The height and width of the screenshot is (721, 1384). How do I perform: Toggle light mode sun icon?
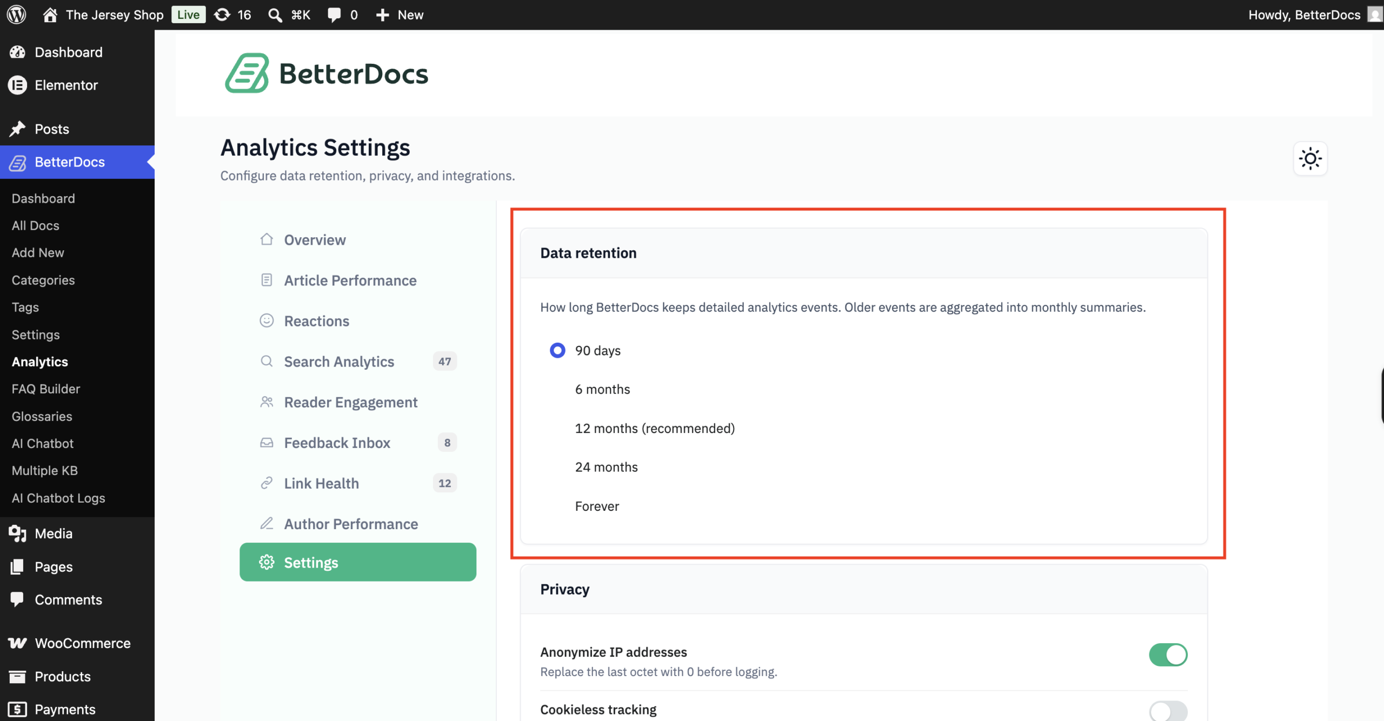point(1310,159)
